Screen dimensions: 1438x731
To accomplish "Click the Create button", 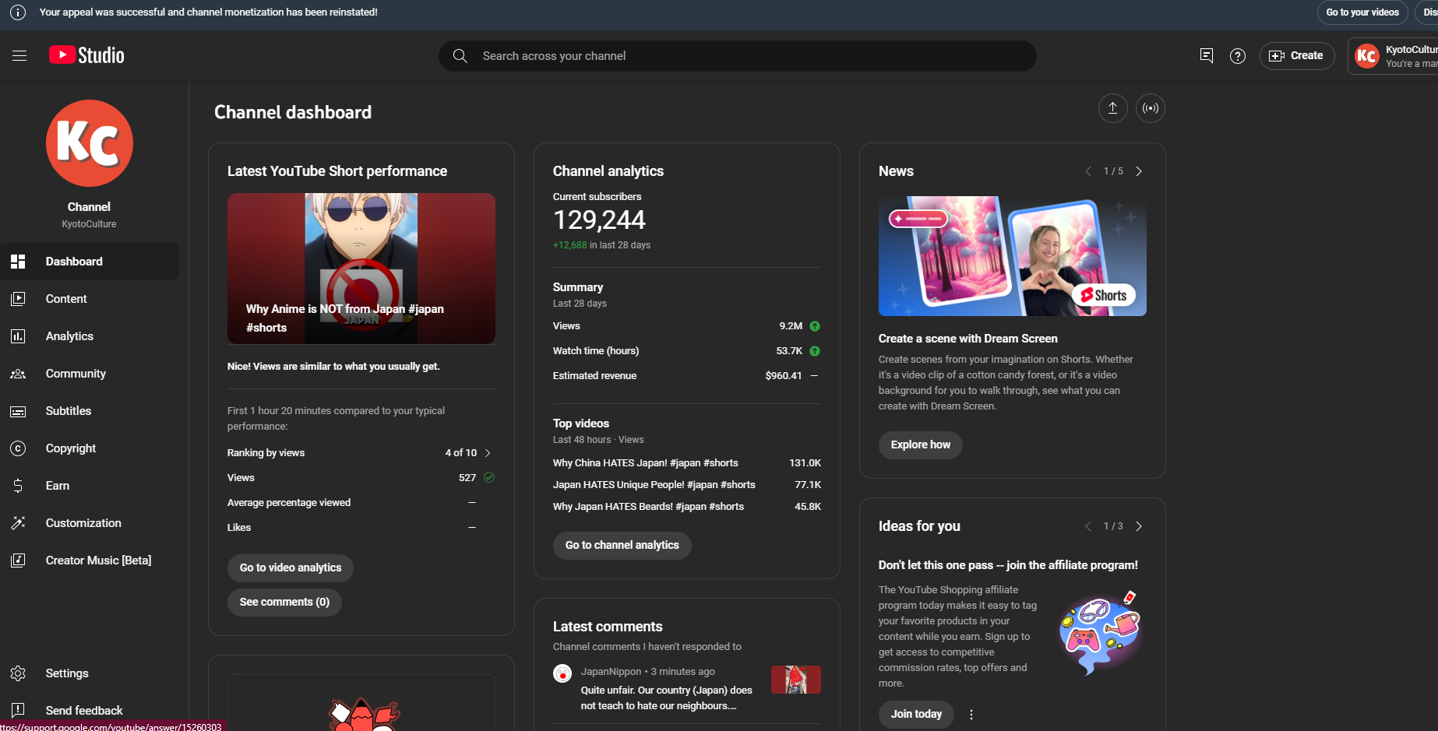I will tap(1297, 56).
